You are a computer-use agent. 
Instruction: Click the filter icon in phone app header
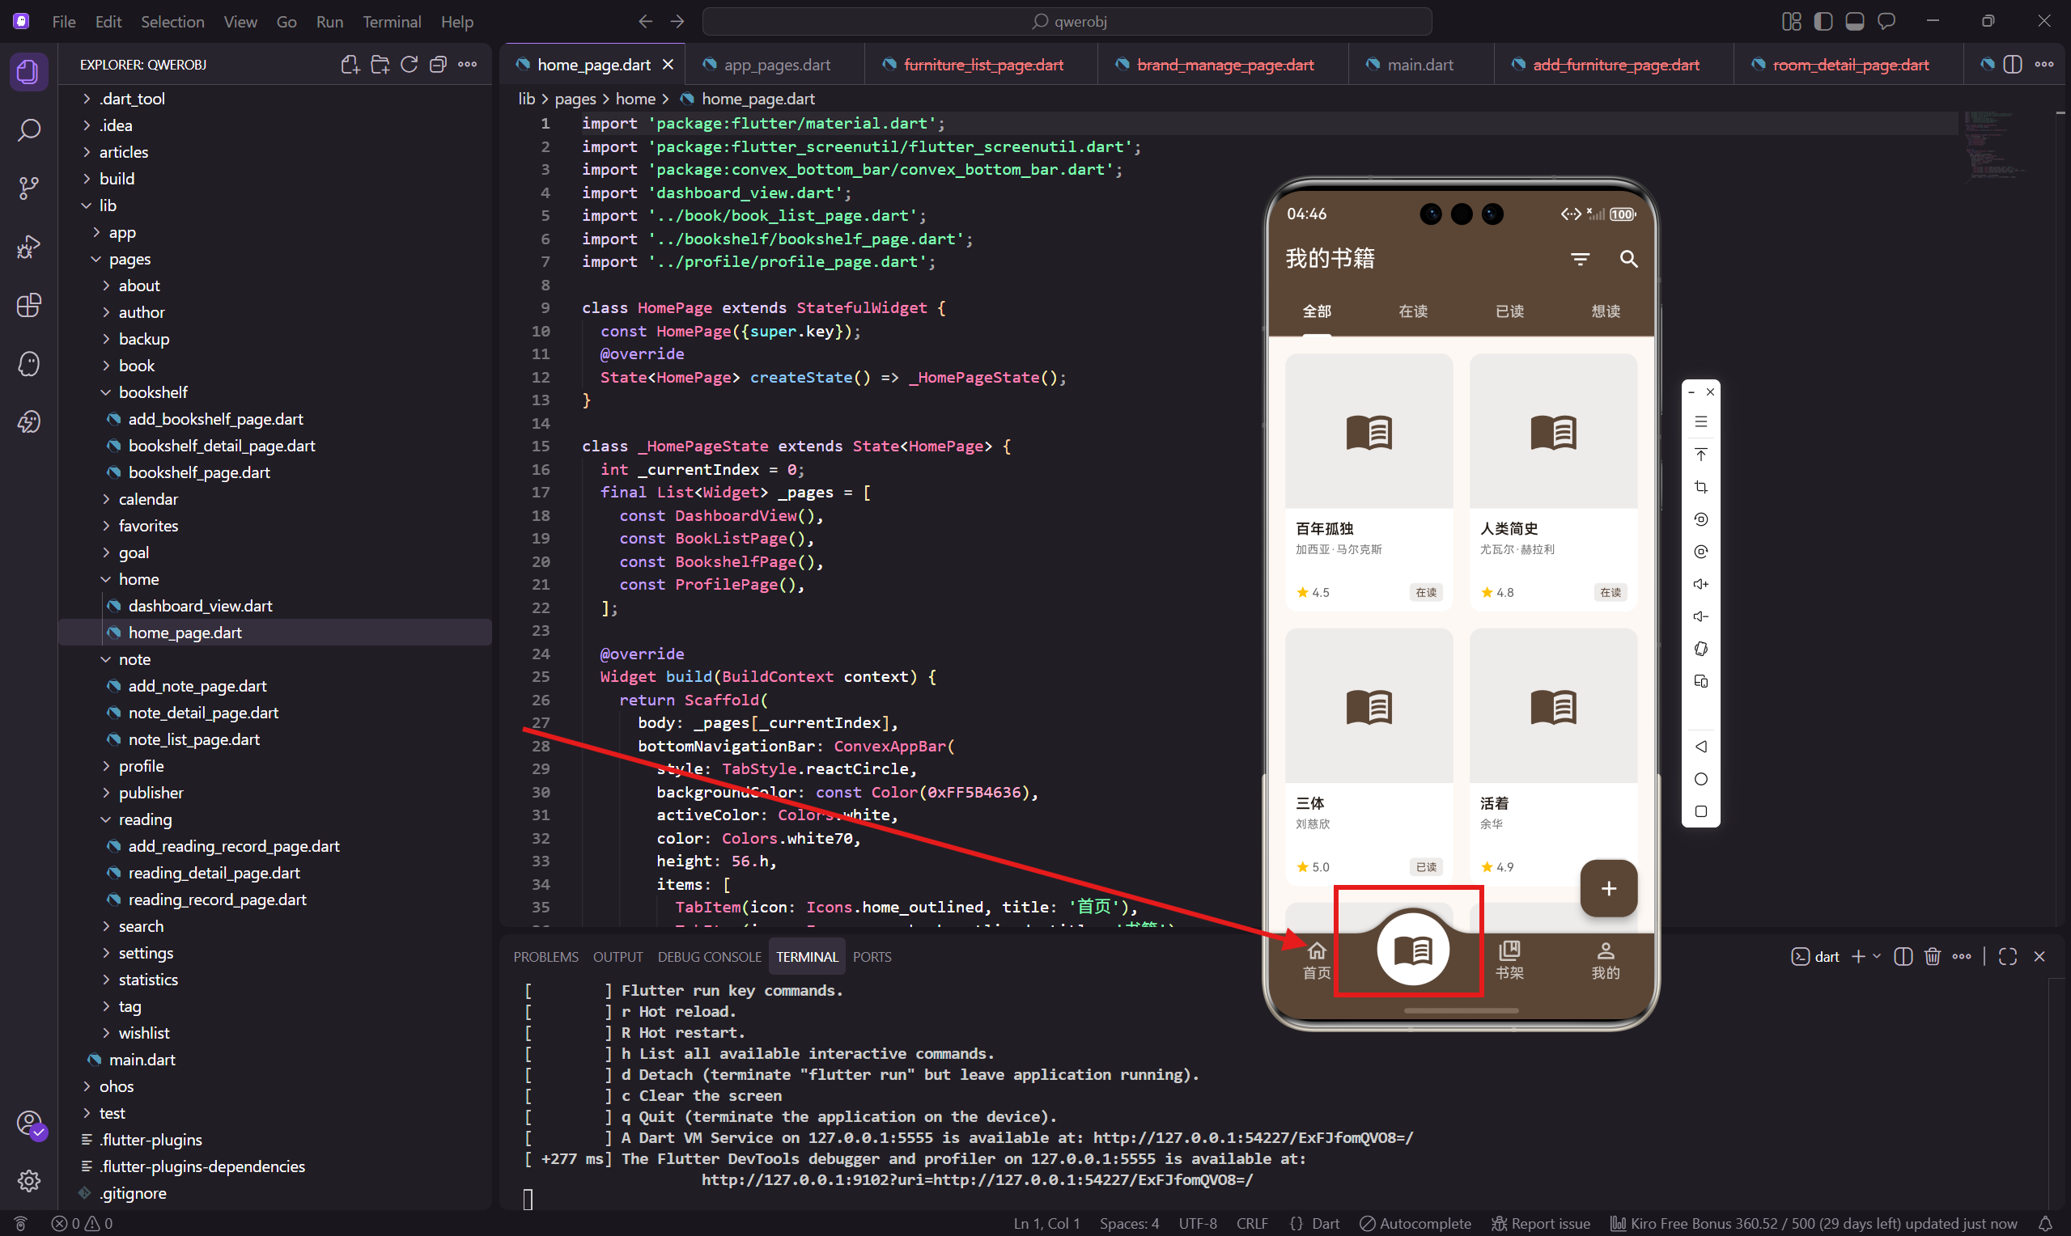[1580, 259]
